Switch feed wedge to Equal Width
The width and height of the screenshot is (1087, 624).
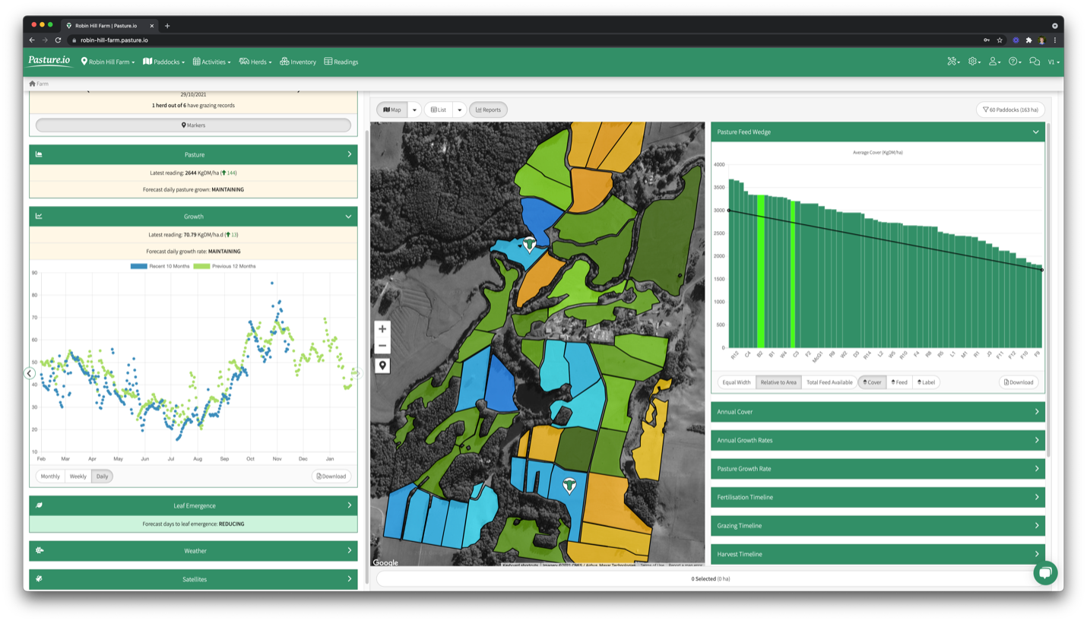point(737,382)
